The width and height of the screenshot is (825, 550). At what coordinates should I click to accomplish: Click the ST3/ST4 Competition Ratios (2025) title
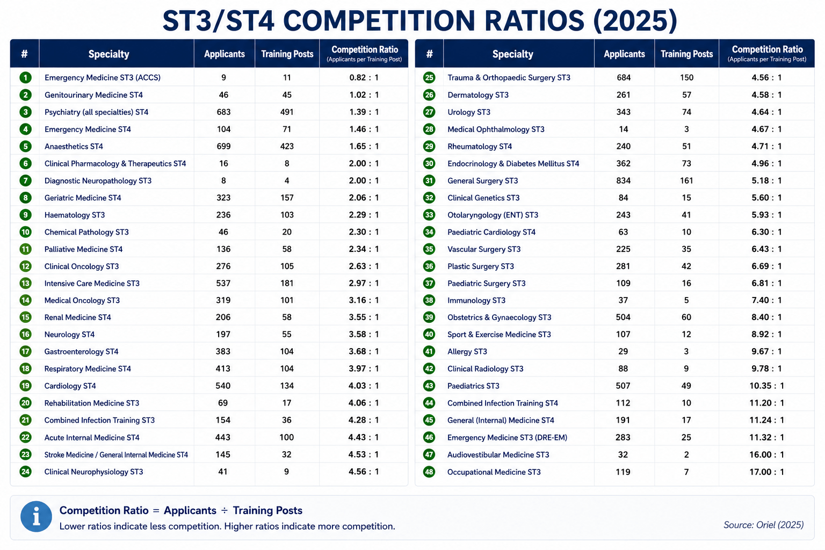pyautogui.click(x=419, y=21)
